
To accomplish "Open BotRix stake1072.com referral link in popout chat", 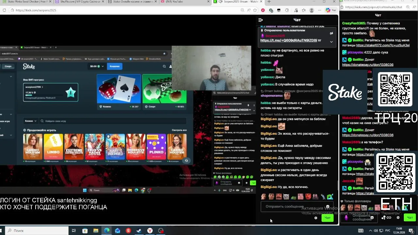I will 383,45.
